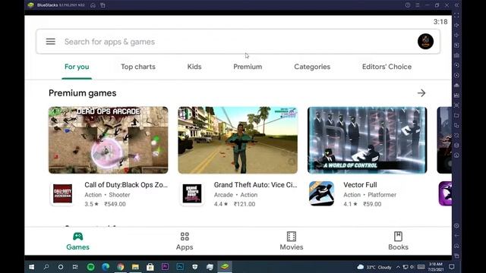Viewport: 486px width, 273px height.
Task: Open the Windows notification center
Action: pos(452,267)
